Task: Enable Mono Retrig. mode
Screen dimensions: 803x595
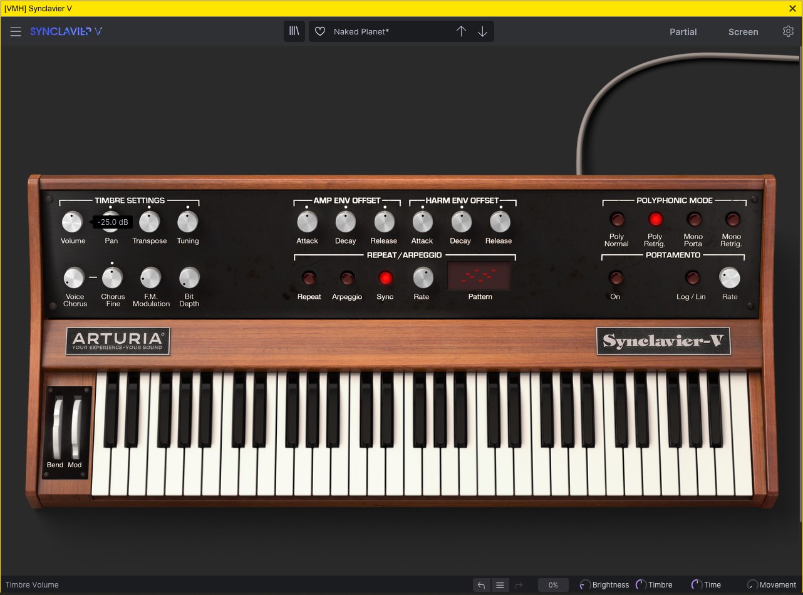Action: tap(732, 219)
